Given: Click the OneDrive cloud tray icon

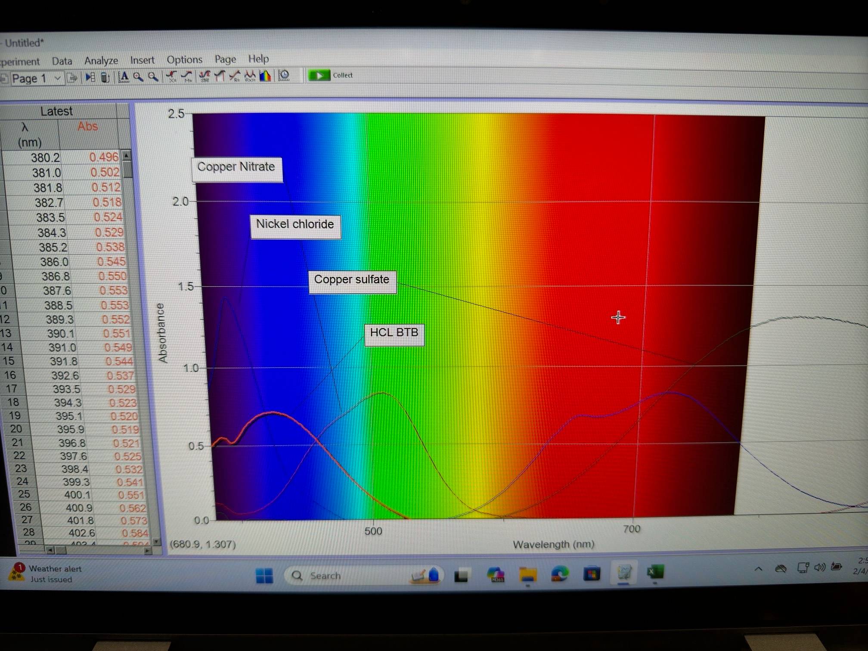Looking at the screenshot, I should [781, 569].
